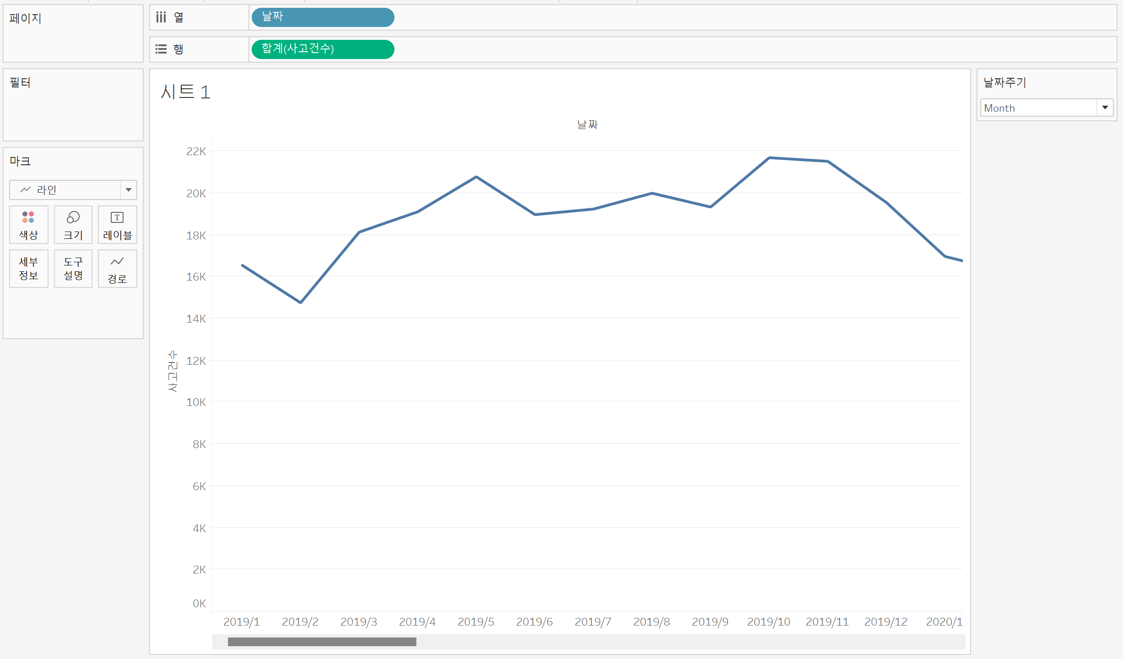Viewport: 1123px width, 659px height.
Task: Click the 필터 filters shelf area
Action: (73, 110)
